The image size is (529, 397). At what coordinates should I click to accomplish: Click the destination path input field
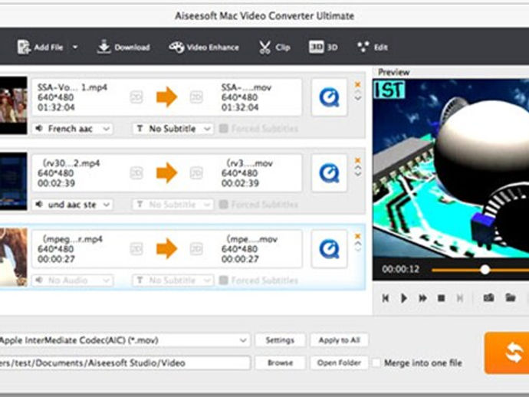[124, 363]
